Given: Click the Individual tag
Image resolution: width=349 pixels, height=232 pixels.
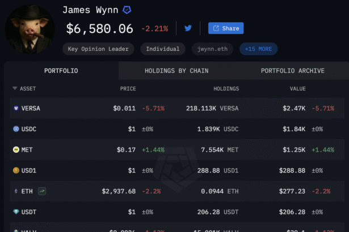Looking at the screenshot, I should tap(162, 49).
